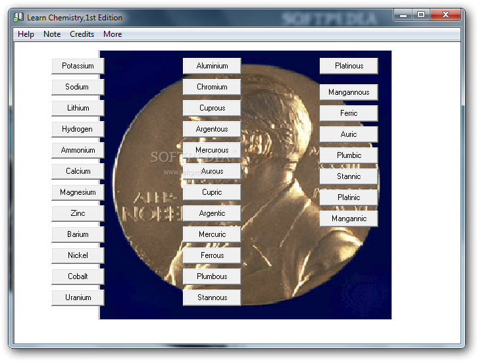The height and width of the screenshot is (362, 479).
Task: Open the Note menu
Action: 52,34
